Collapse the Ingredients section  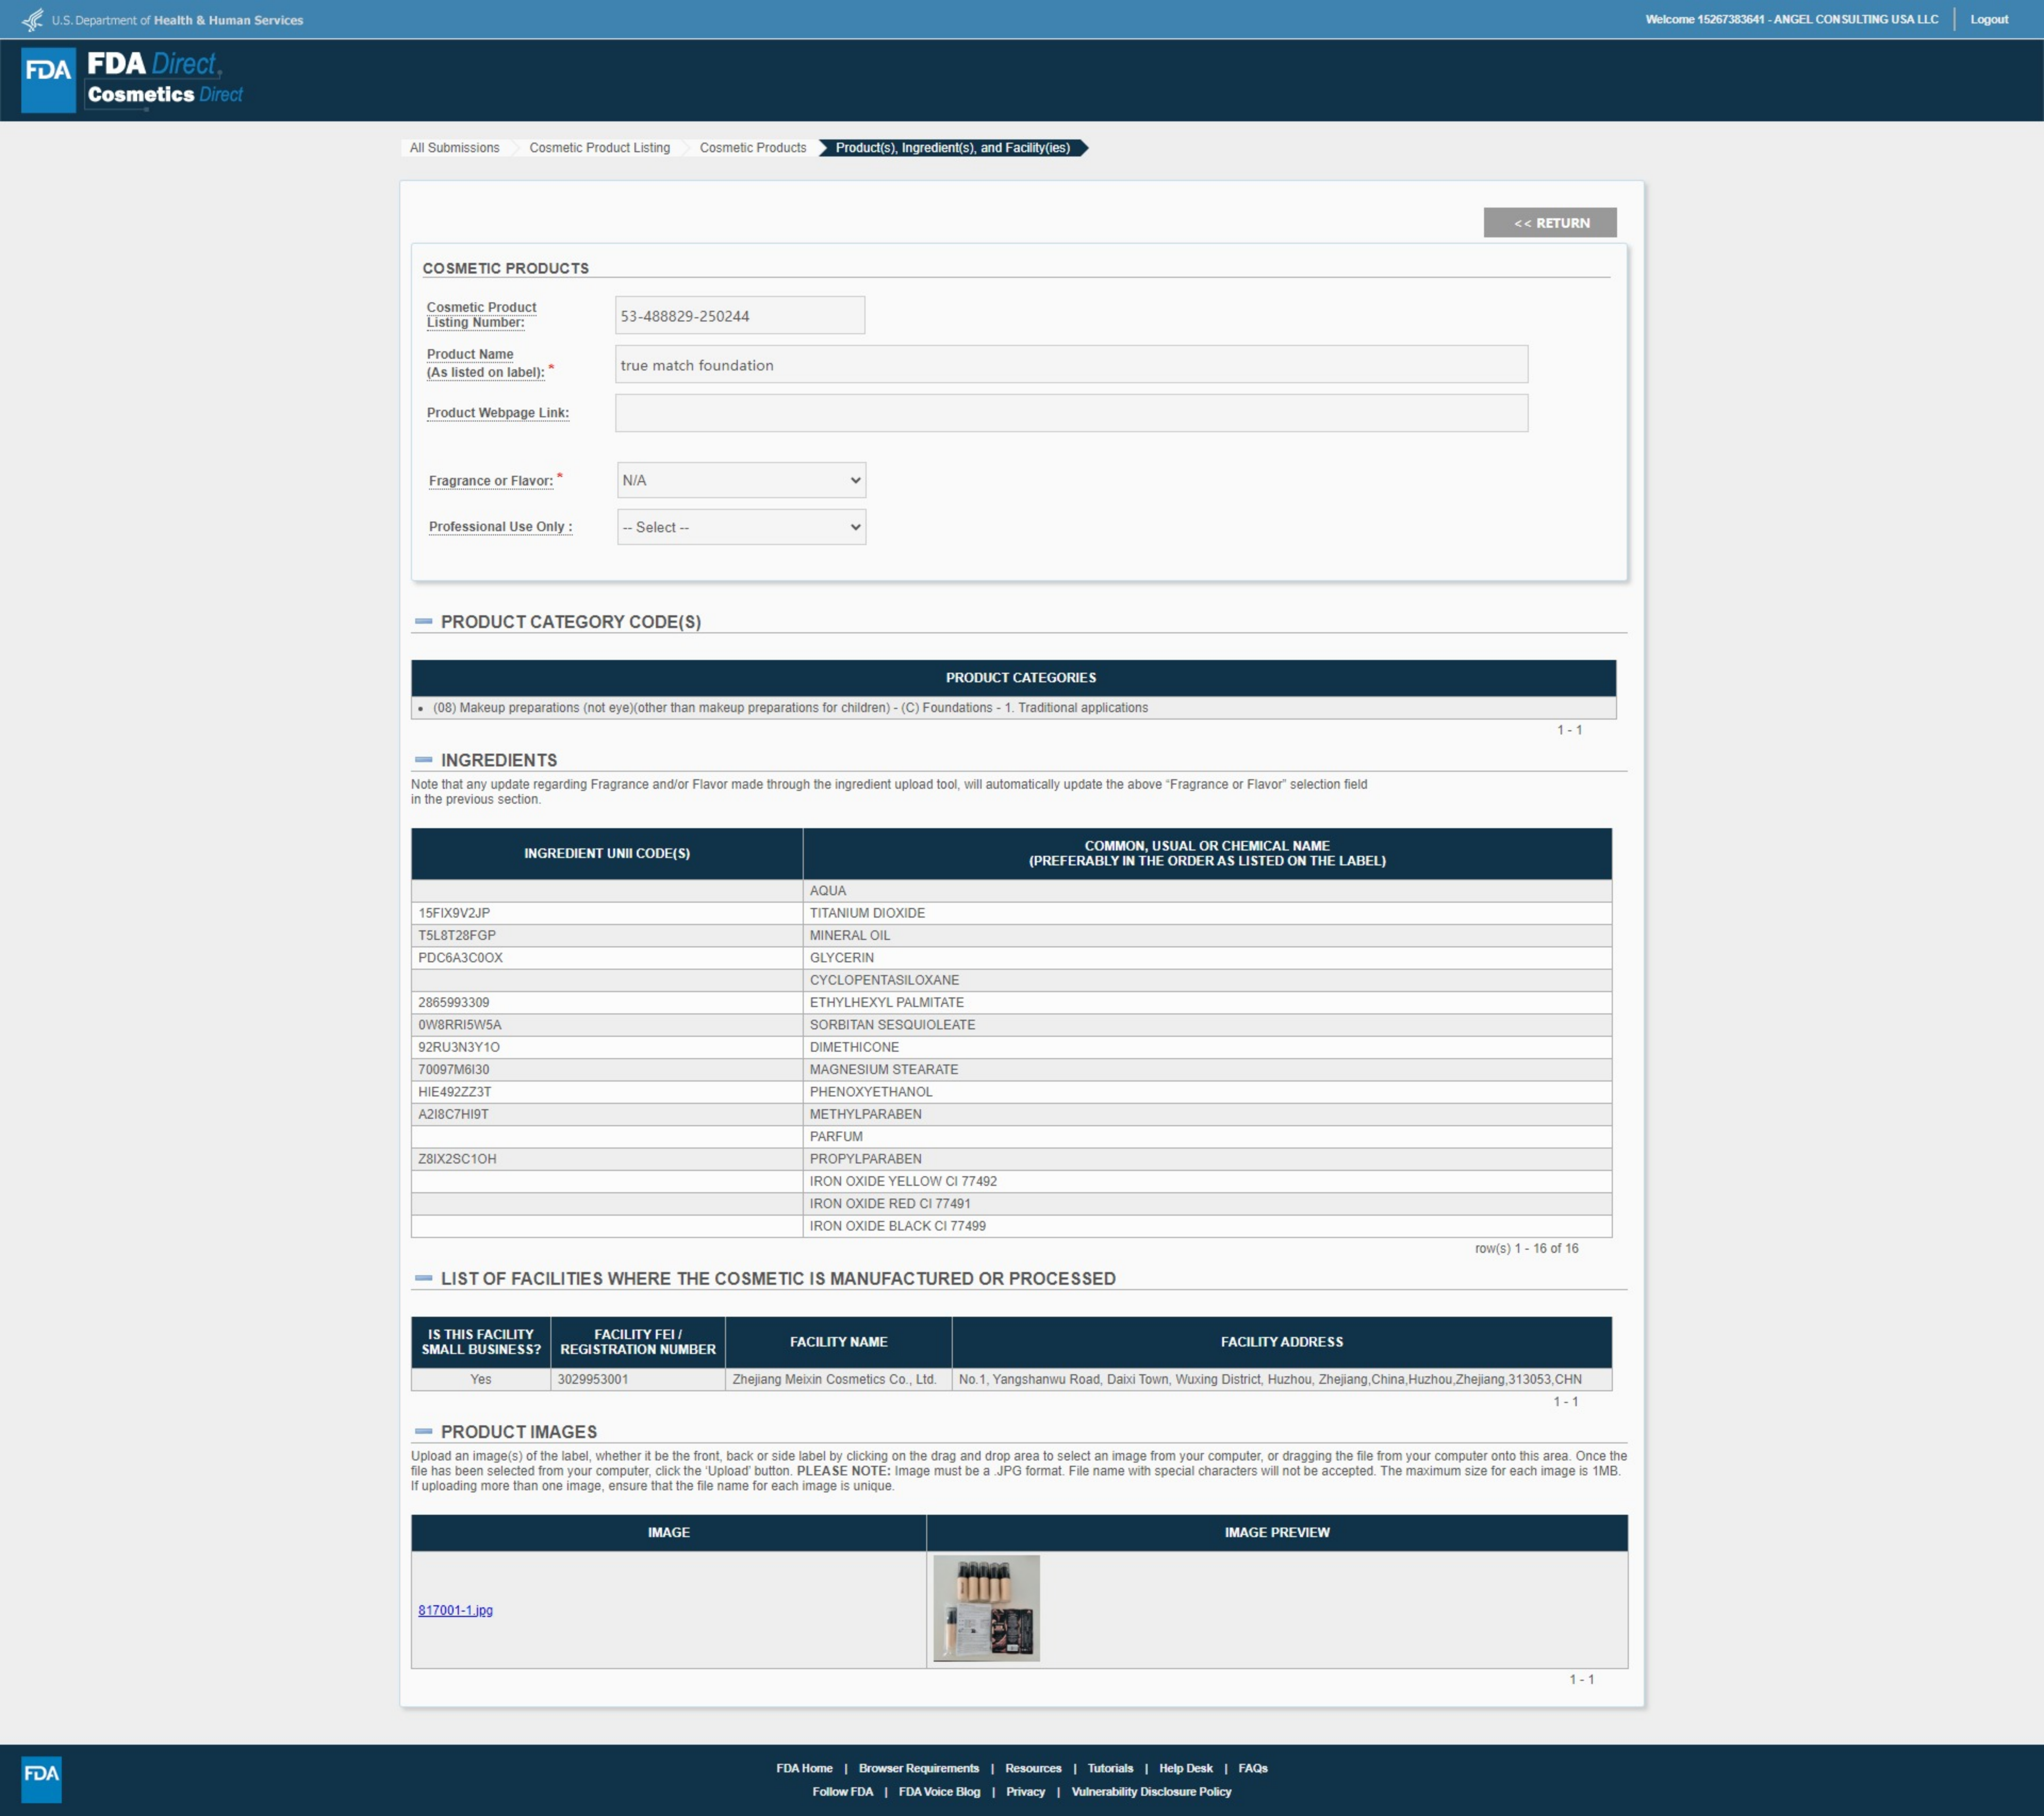[x=424, y=760]
